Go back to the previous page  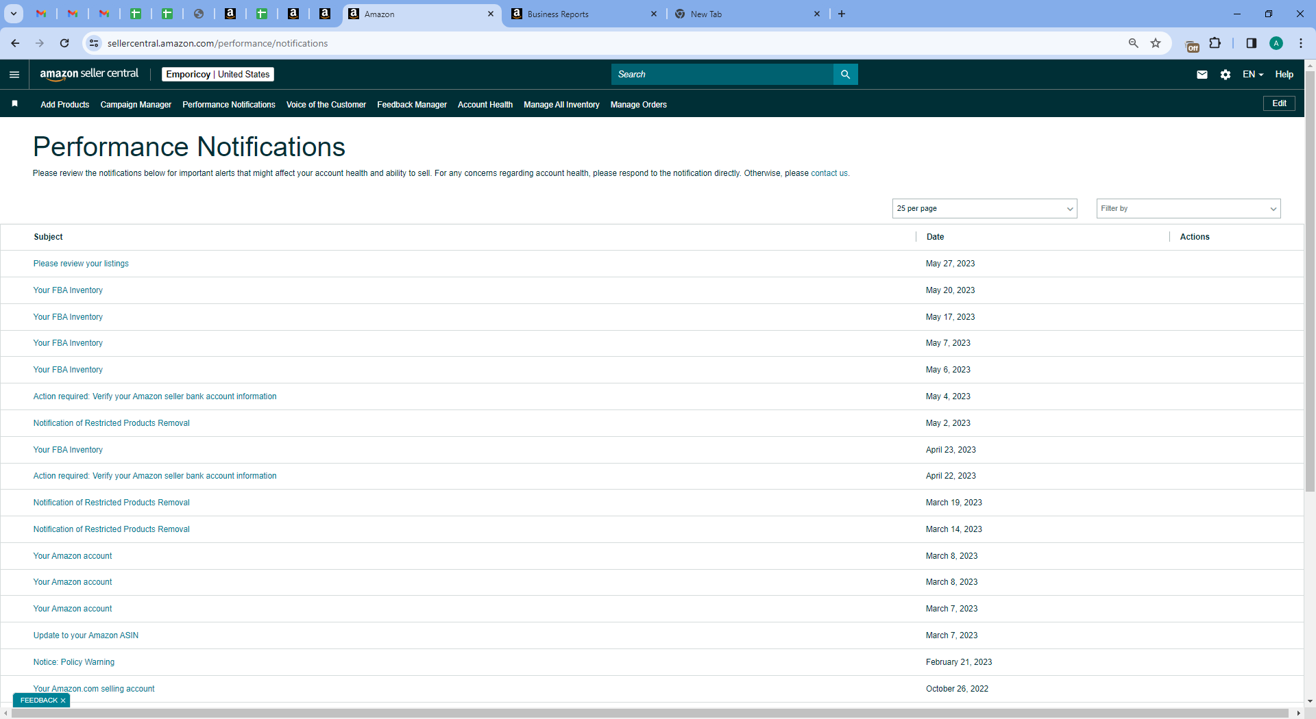click(x=15, y=43)
